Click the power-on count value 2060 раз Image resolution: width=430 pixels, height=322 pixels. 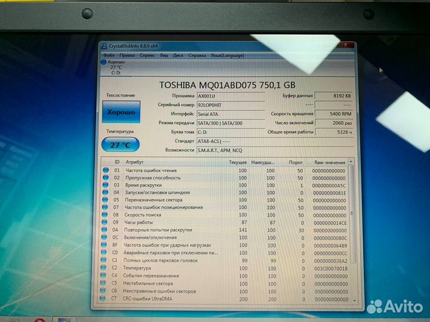(334, 123)
